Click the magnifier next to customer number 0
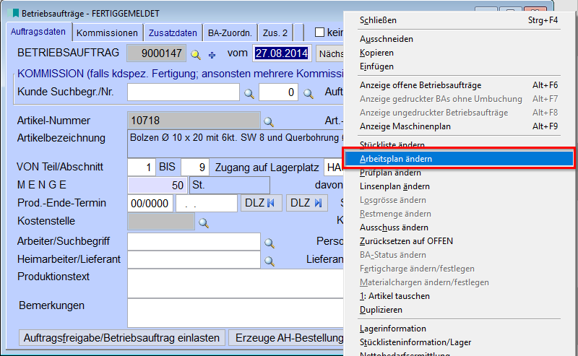 (309, 94)
